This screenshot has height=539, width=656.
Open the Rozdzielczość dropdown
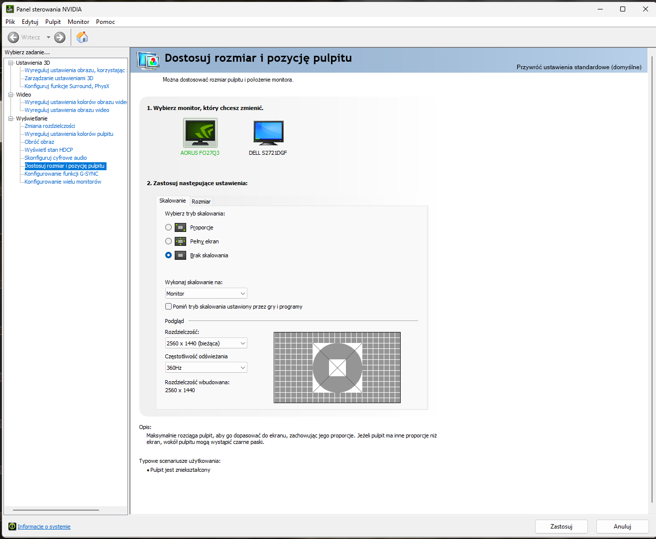point(206,343)
